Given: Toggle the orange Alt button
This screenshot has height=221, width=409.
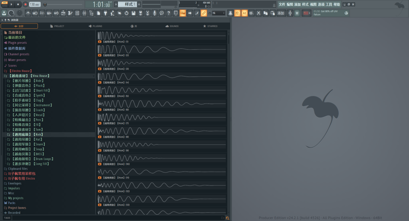Looking at the screenshot, I should pyautogui.click(x=244, y=13).
